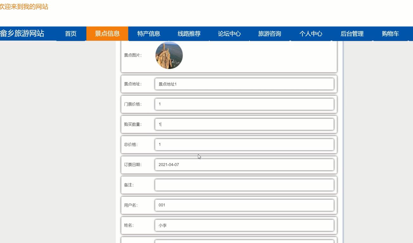Click the 备注 label text
413x243 pixels.
(129, 185)
